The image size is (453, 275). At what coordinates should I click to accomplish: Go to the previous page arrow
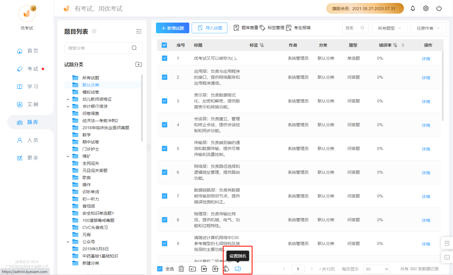point(284,269)
